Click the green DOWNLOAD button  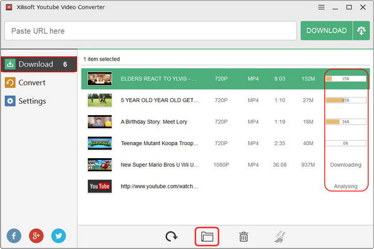326,31
